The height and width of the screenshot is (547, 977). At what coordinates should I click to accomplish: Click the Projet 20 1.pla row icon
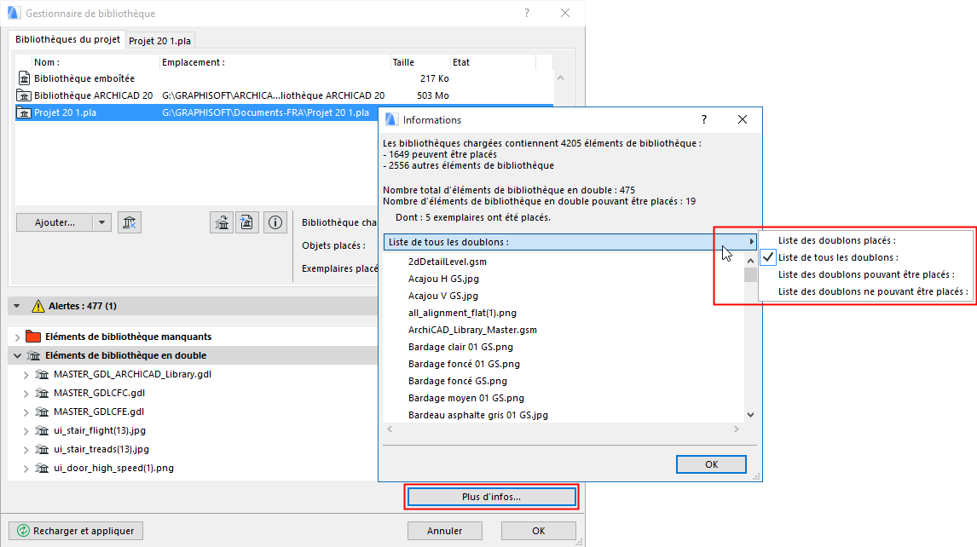(24, 112)
